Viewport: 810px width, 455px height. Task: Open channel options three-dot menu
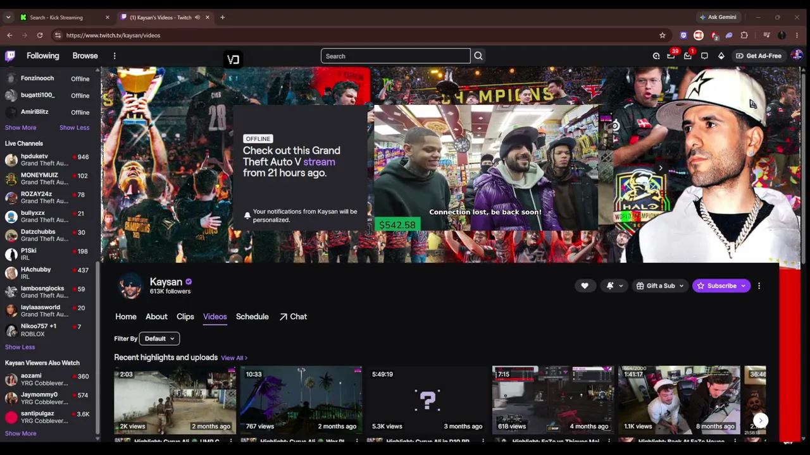[x=759, y=286]
